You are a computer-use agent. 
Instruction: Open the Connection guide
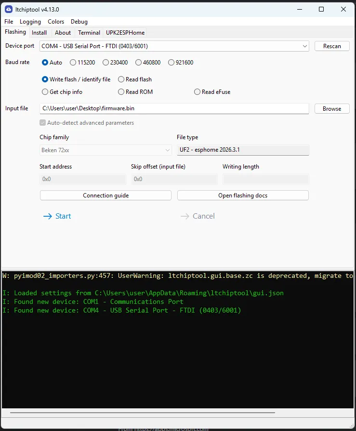[106, 196]
